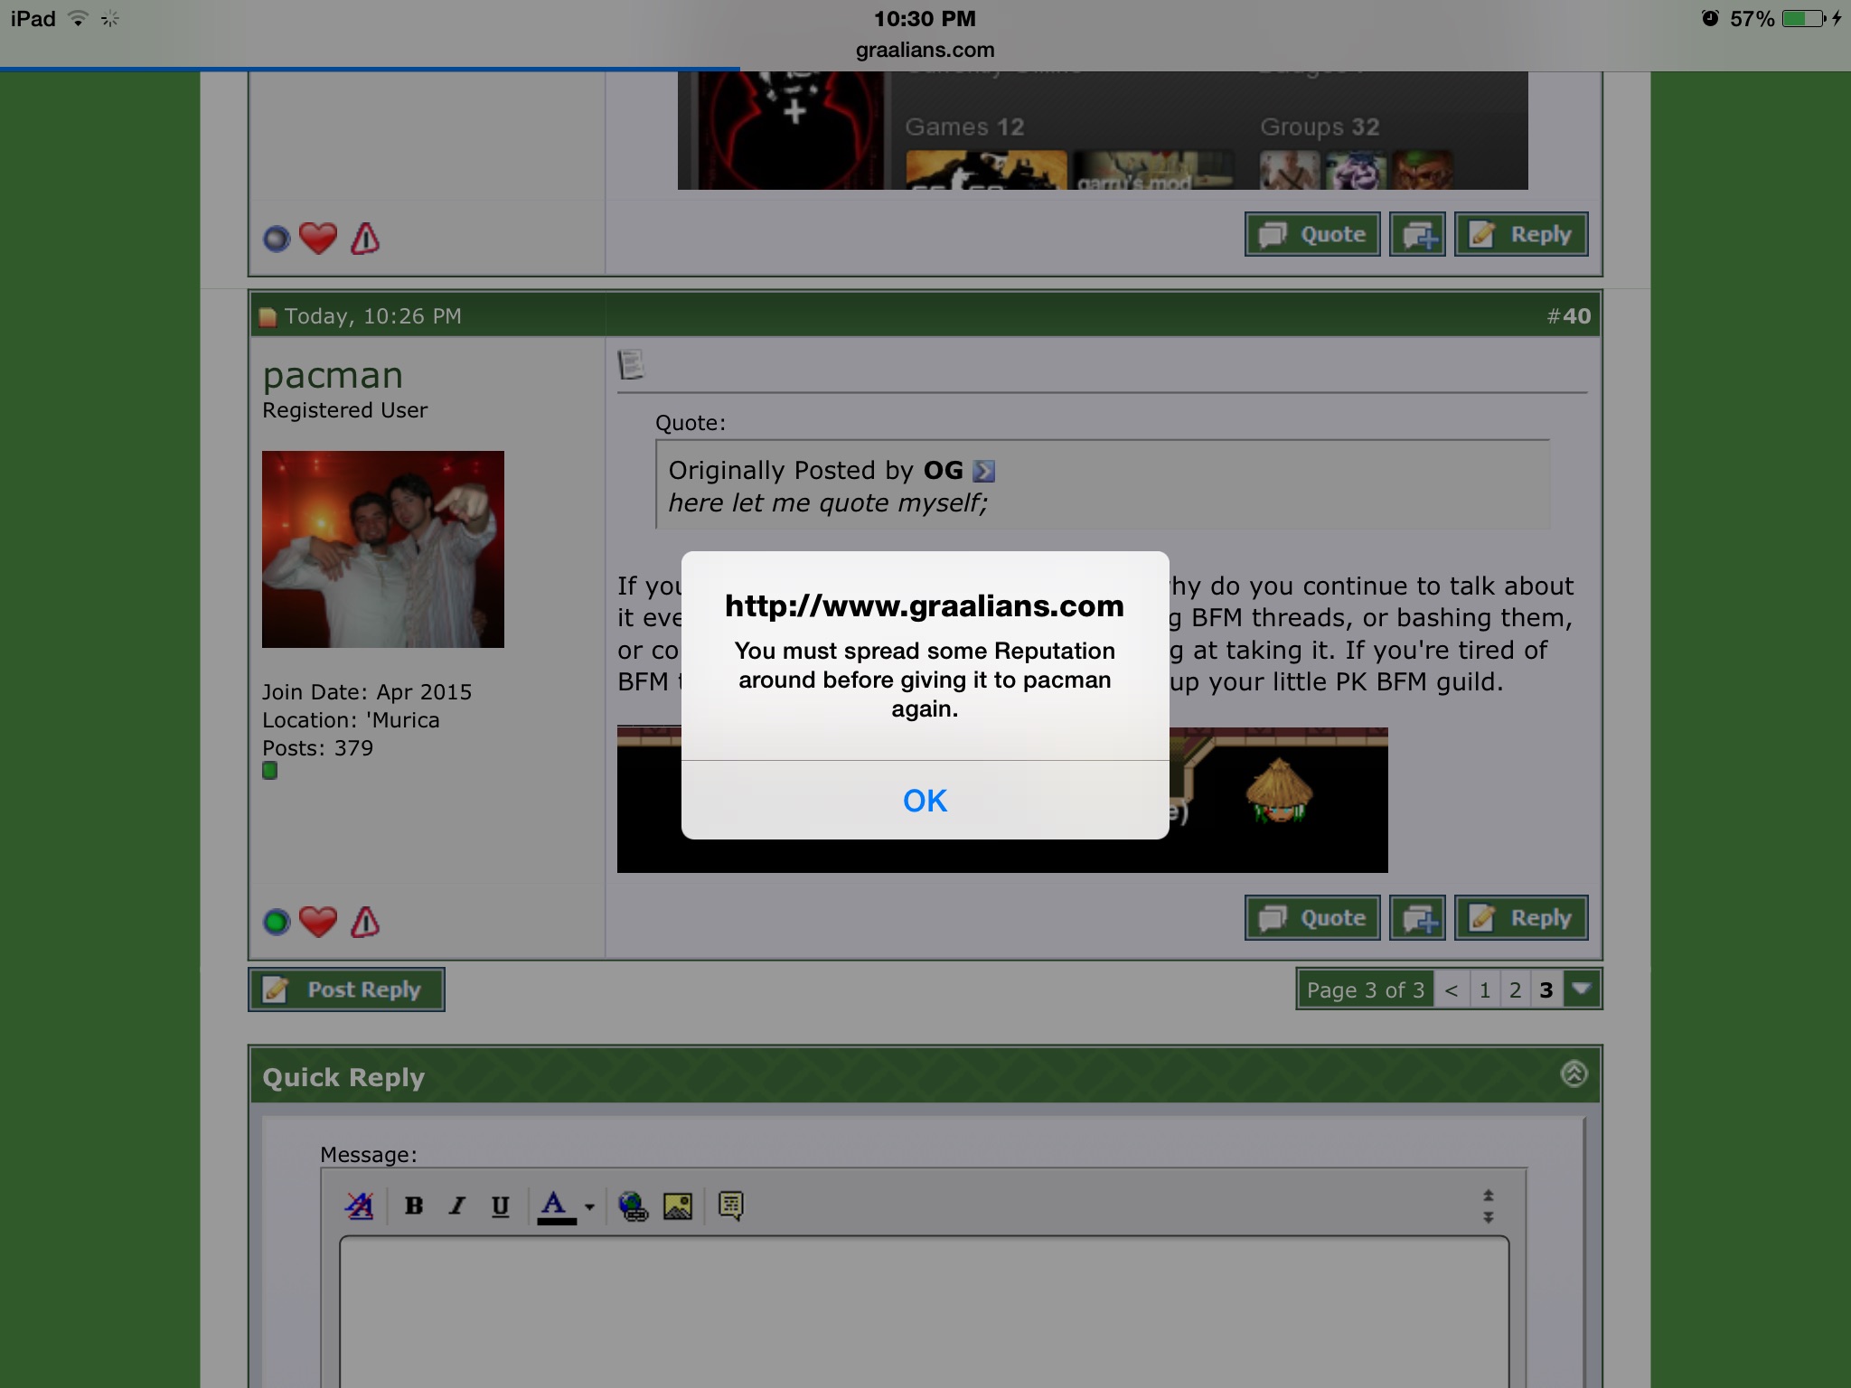Image resolution: width=1851 pixels, height=1388 pixels.
Task: Click the Insert Link globe icon
Action: coord(633,1205)
